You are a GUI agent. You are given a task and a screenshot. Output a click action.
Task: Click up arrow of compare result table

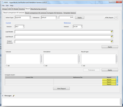(x=117, y=77)
